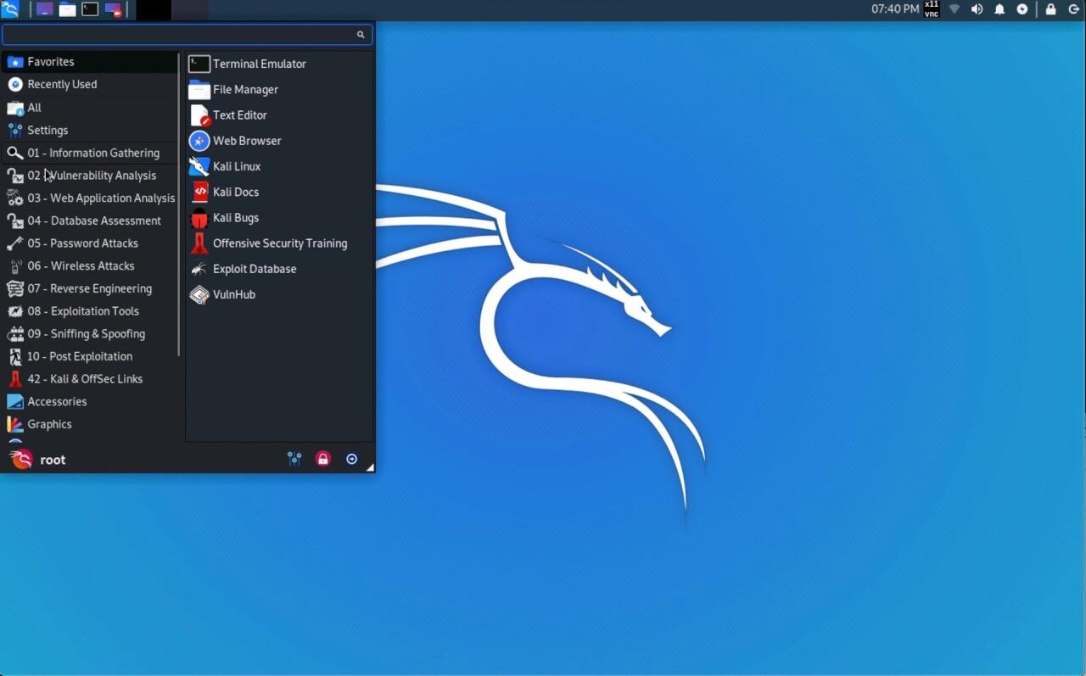The image size is (1086, 676).
Task: Open Offensive Security Training link
Action: pos(279,243)
